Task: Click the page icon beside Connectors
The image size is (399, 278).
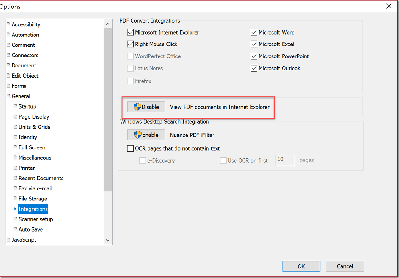Action: [x=8, y=55]
